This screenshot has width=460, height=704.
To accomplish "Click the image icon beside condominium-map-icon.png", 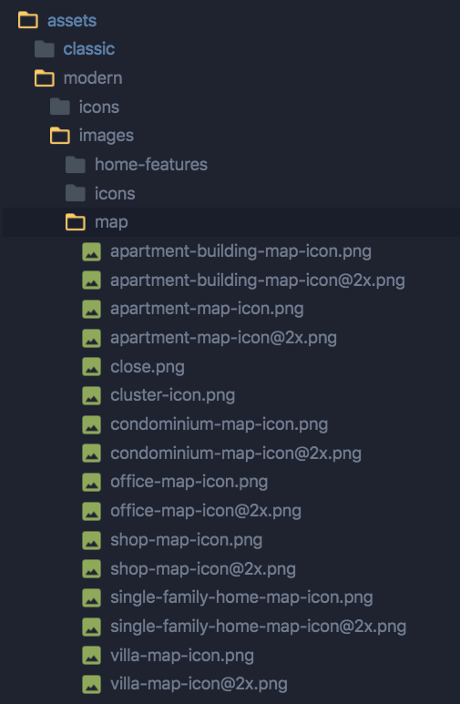I will tap(91, 425).
